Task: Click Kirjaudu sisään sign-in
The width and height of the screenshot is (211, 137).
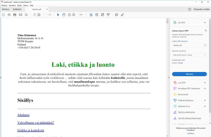Action: tap(202, 9)
